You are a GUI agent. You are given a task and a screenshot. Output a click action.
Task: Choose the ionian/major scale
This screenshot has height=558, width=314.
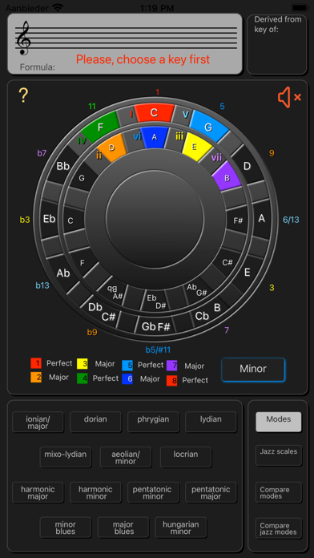38,422
